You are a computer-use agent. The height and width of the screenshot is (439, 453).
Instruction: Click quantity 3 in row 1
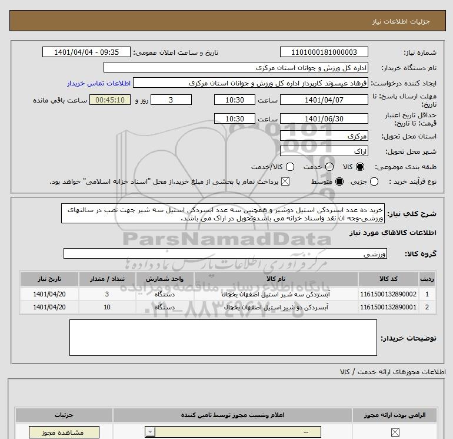107,294
